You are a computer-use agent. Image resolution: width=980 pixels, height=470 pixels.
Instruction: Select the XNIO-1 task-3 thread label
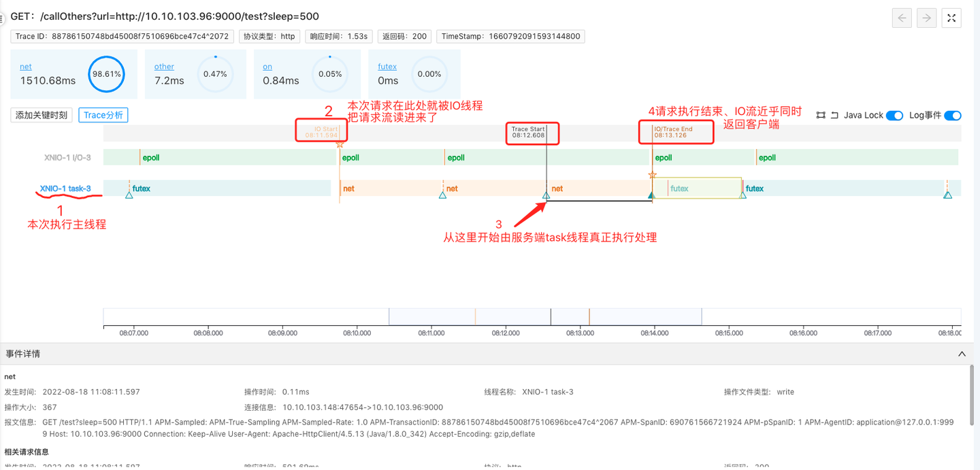(x=65, y=188)
